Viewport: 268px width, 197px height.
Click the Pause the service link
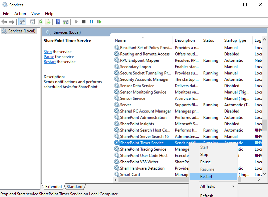[x=49, y=57]
